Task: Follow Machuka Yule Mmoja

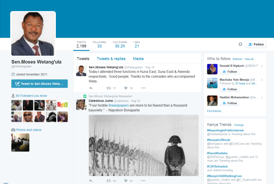Action: pos(230,89)
